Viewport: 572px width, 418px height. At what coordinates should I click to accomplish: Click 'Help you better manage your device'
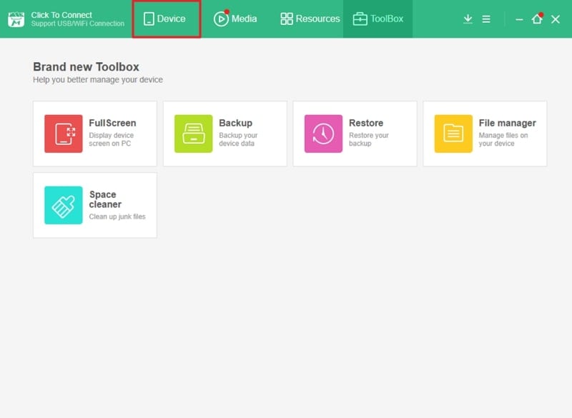click(x=98, y=80)
